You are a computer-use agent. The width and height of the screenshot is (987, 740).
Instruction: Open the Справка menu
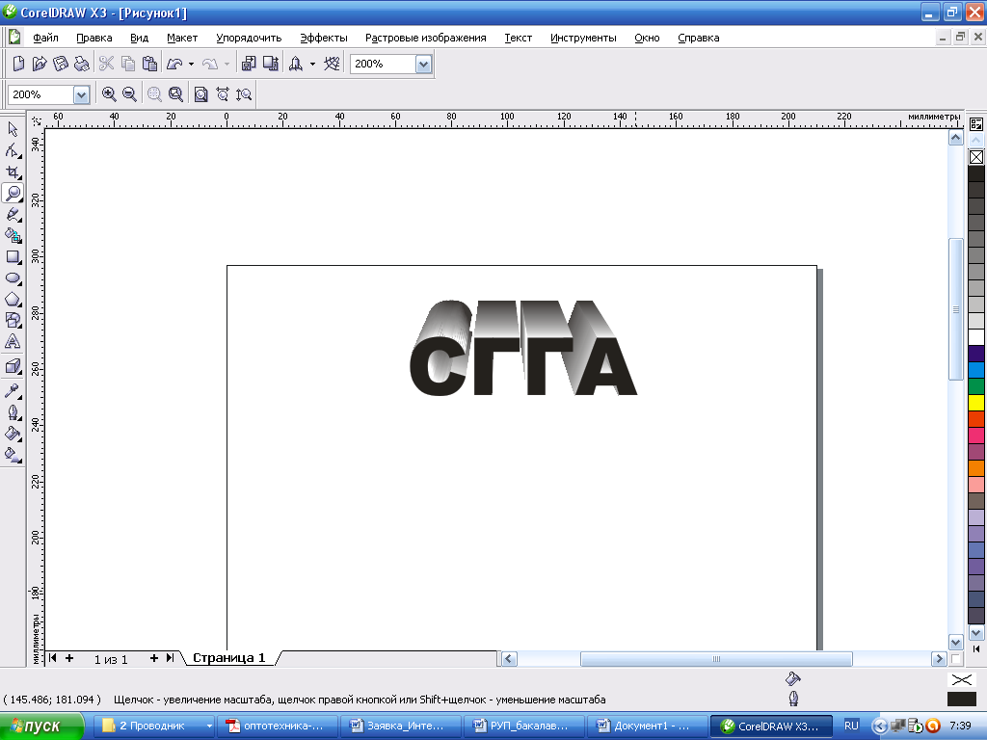(x=698, y=38)
